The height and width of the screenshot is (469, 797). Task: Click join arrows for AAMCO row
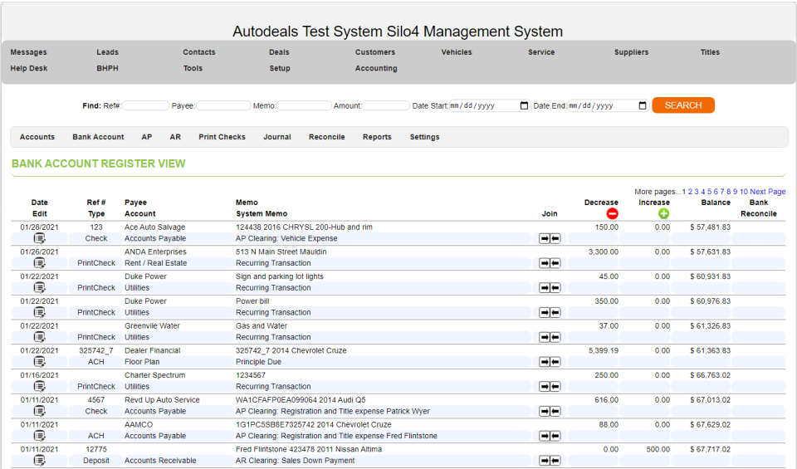550,436
